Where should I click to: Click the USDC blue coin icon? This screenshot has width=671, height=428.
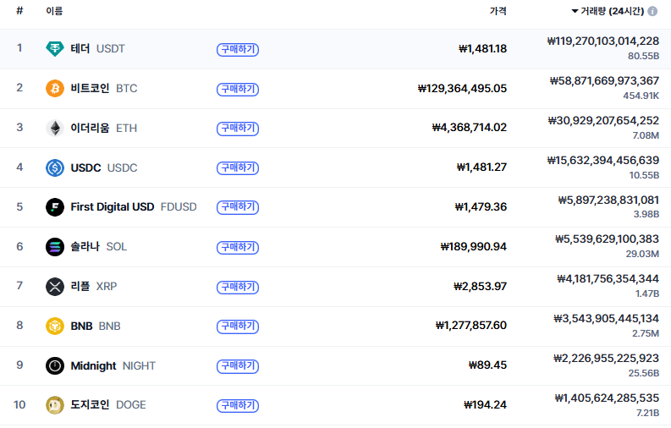point(55,167)
